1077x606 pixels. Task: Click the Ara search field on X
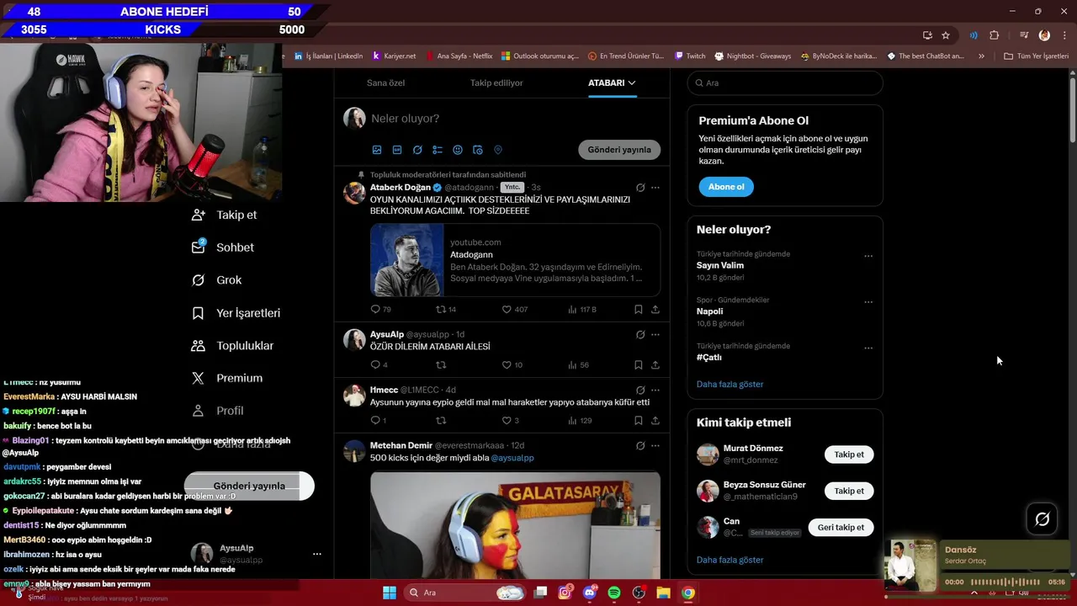785,82
